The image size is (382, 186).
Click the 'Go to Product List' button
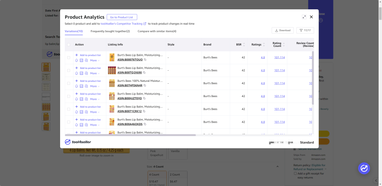pos(122,17)
